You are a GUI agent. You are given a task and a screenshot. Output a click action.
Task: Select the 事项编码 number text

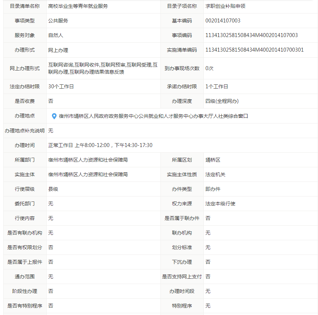click(x=251, y=35)
